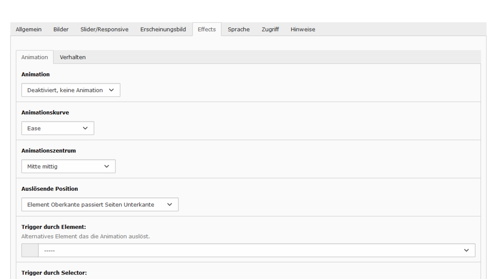
Task: Open the Sprache tab
Action: (239, 29)
